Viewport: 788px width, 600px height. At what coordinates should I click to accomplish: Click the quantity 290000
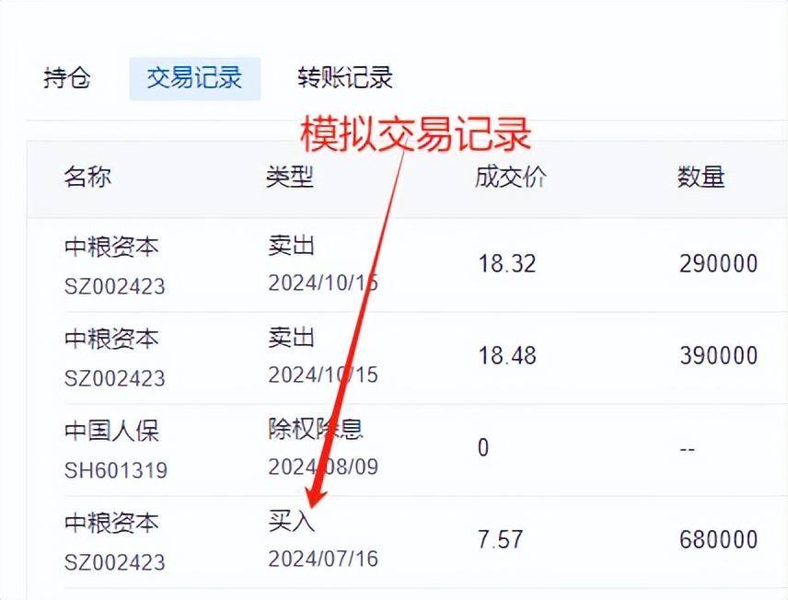719,264
